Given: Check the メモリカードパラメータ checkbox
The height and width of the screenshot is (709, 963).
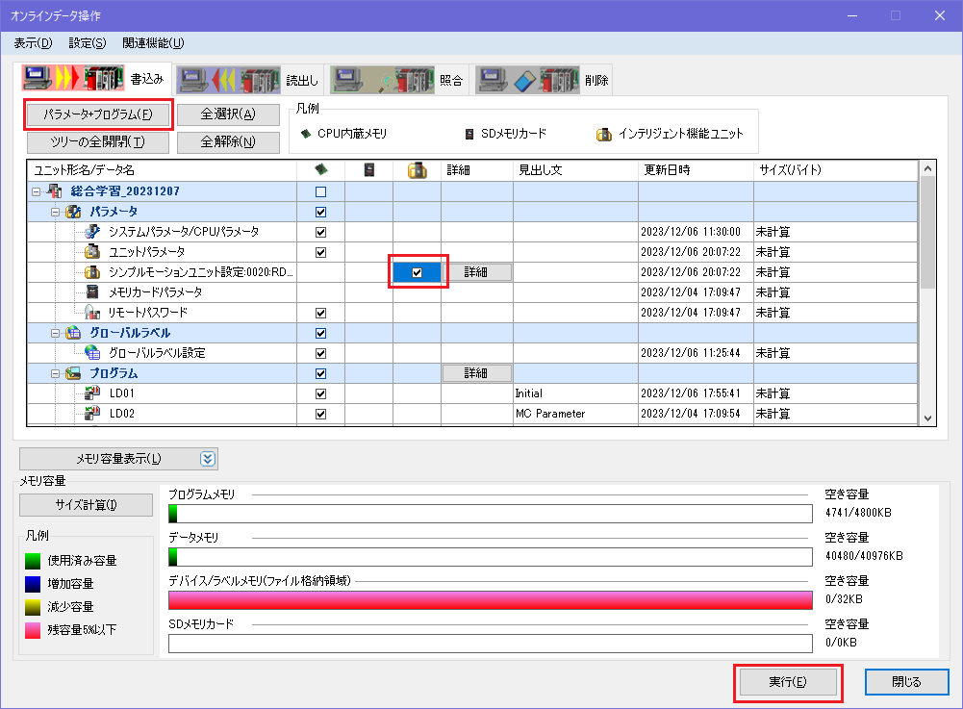Looking at the screenshot, I should (x=320, y=291).
